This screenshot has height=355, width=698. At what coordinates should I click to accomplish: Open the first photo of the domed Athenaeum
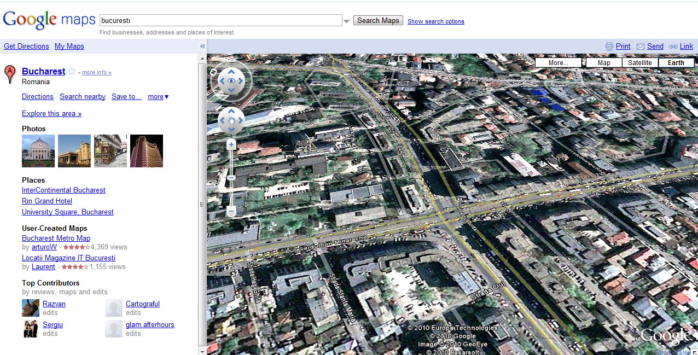click(x=38, y=151)
